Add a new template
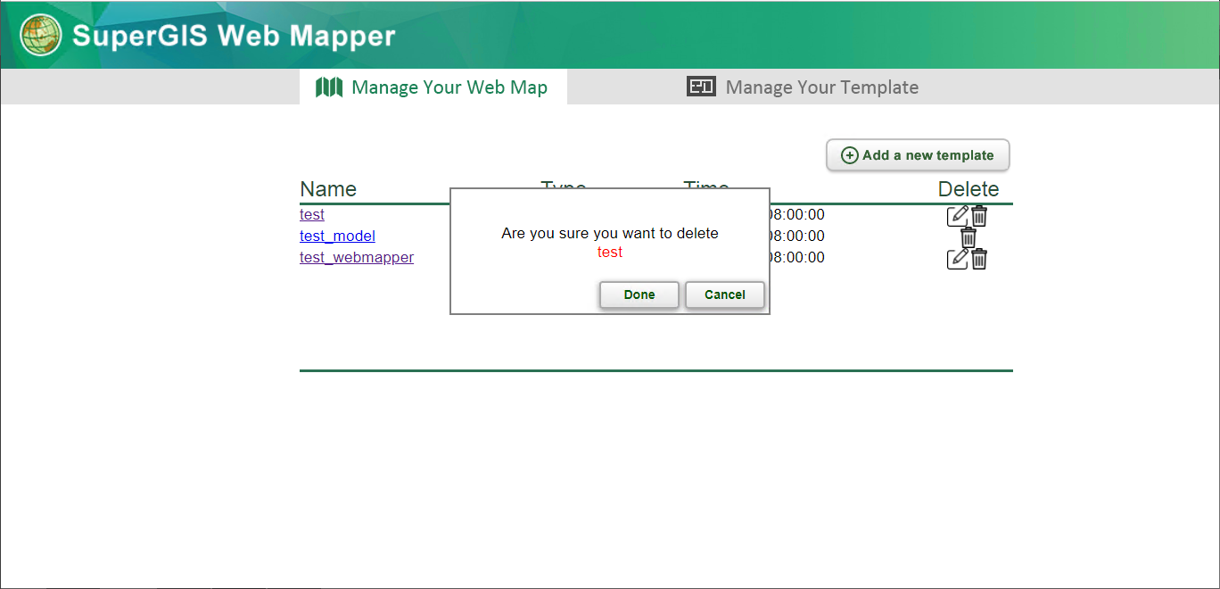 point(918,155)
